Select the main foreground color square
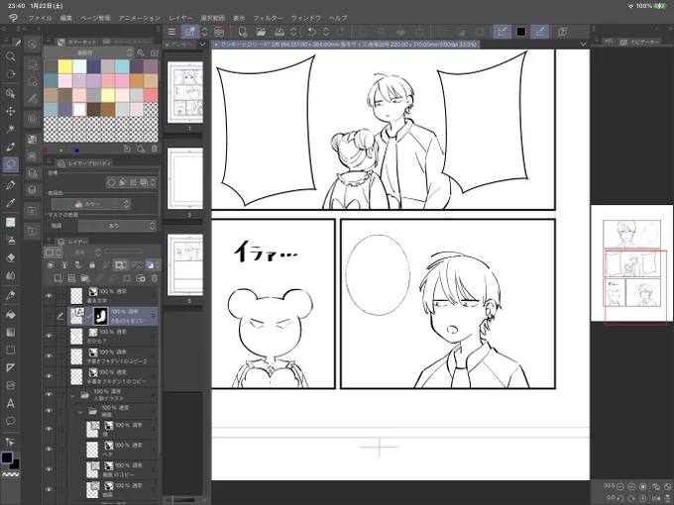Image resolution: width=674 pixels, height=505 pixels. 7,457
